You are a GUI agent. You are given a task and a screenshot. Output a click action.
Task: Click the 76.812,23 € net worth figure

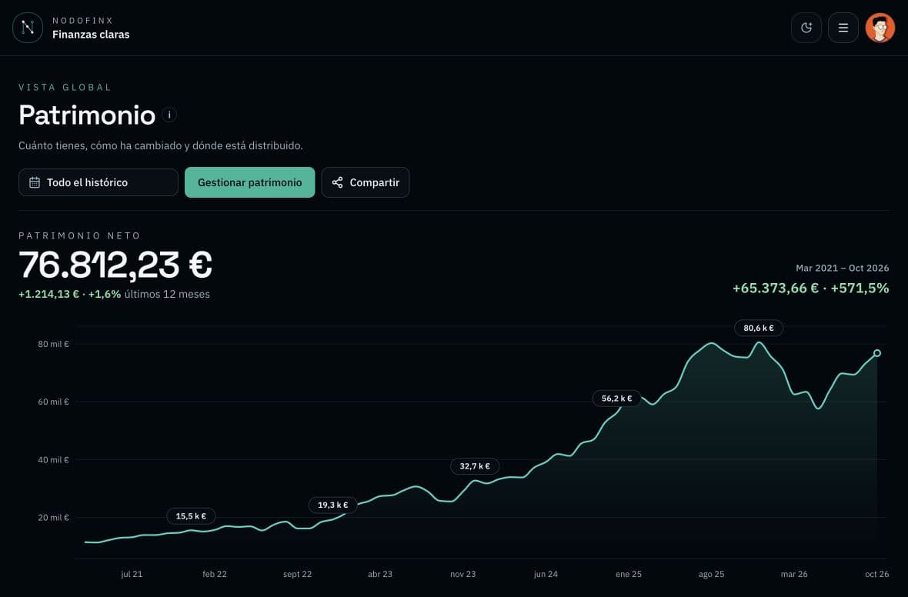[115, 265]
